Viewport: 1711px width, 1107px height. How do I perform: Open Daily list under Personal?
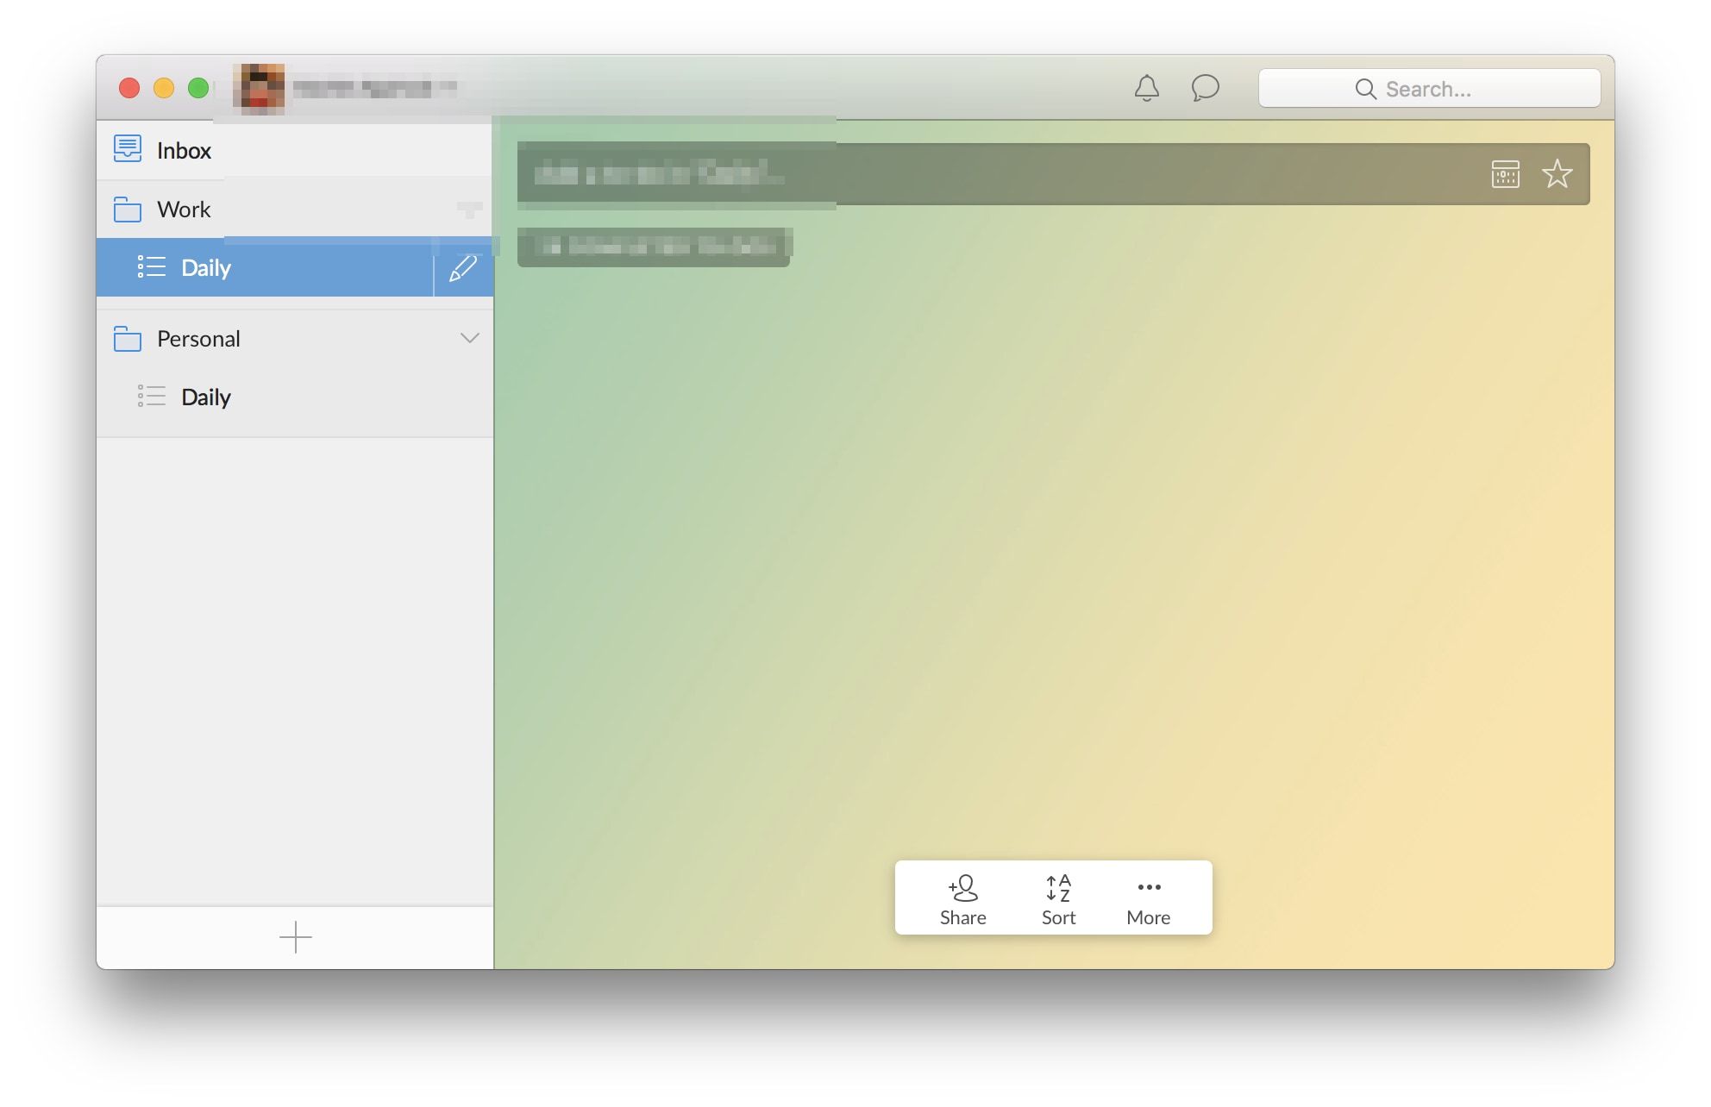pos(206,397)
